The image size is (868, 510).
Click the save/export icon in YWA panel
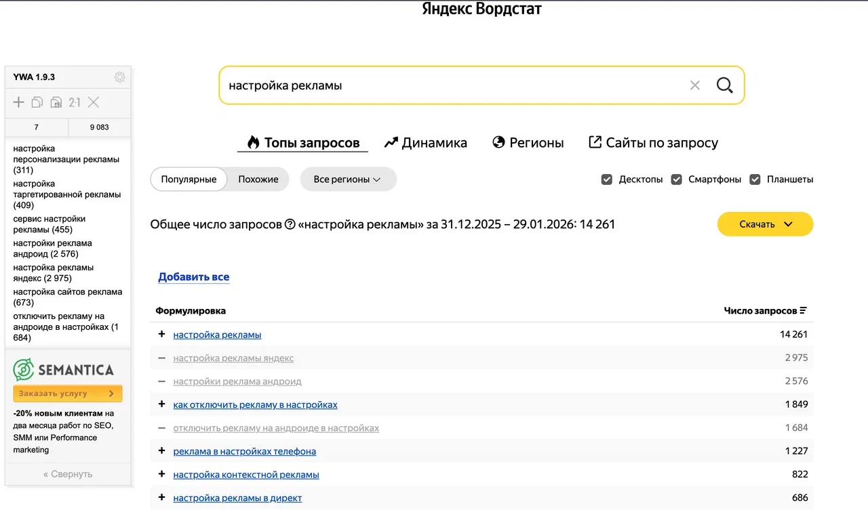56,102
